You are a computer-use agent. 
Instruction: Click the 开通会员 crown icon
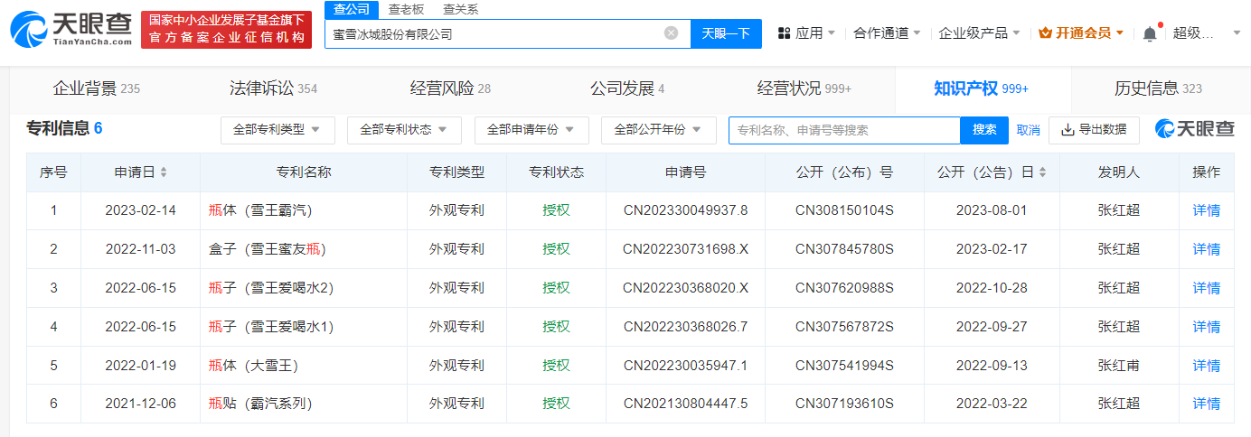pyautogui.click(x=1045, y=33)
